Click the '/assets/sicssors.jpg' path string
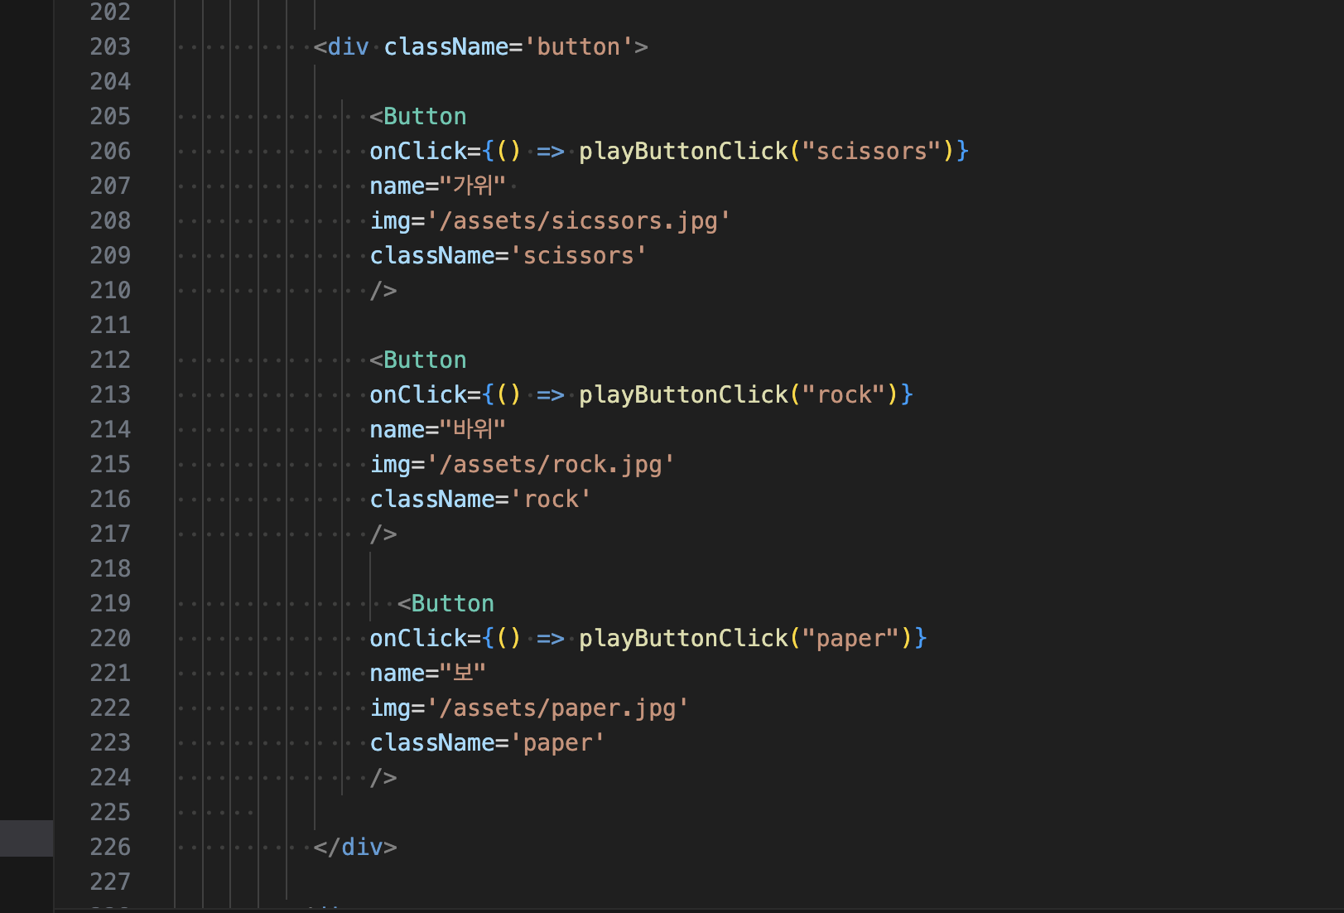Screen dimensions: 1344x913 tap(578, 220)
